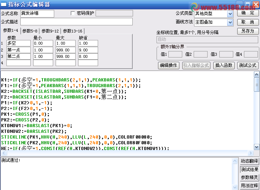Click the 值4 input field

pyautogui.click(x=251, y=54)
